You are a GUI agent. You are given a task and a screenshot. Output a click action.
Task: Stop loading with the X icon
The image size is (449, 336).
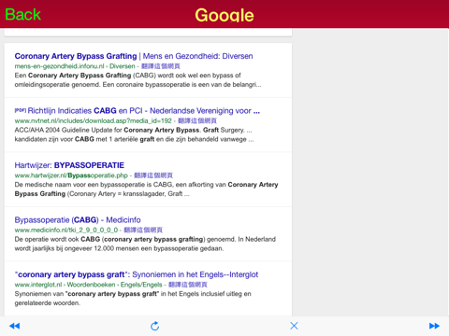pyautogui.click(x=294, y=326)
